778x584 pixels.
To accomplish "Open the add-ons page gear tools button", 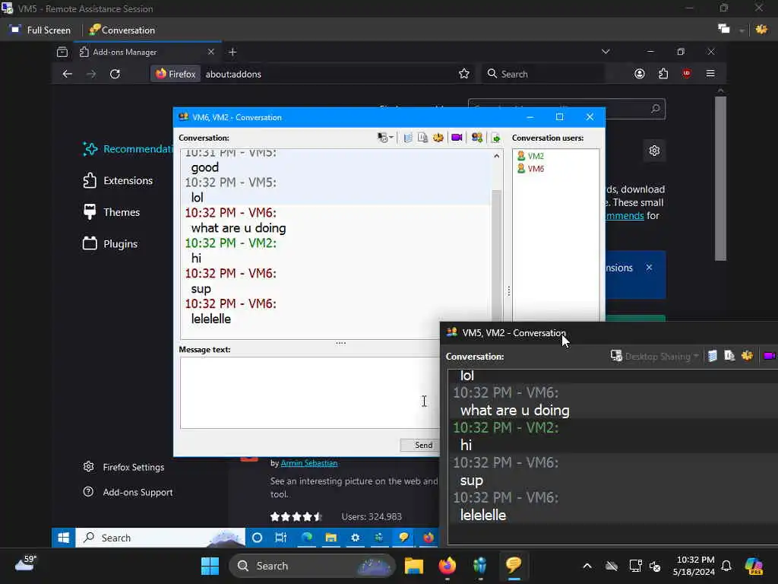I will click(x=654, y=151).
